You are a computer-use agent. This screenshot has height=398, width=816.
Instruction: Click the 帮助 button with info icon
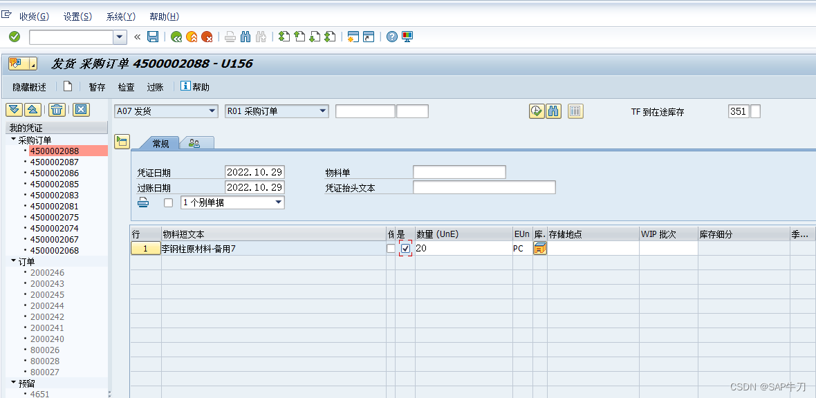tap(195, 87)
